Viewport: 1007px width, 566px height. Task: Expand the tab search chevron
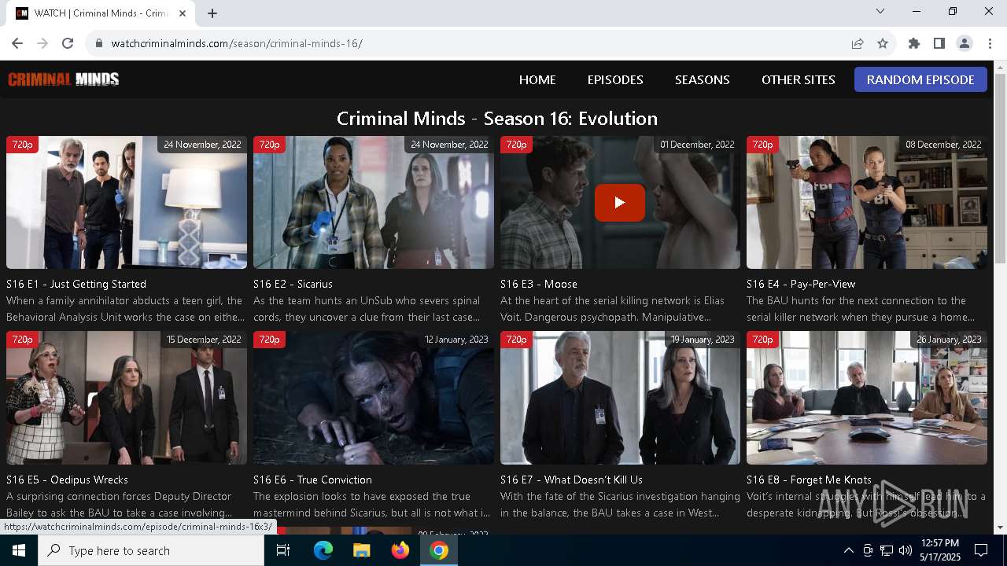[880, 11]
